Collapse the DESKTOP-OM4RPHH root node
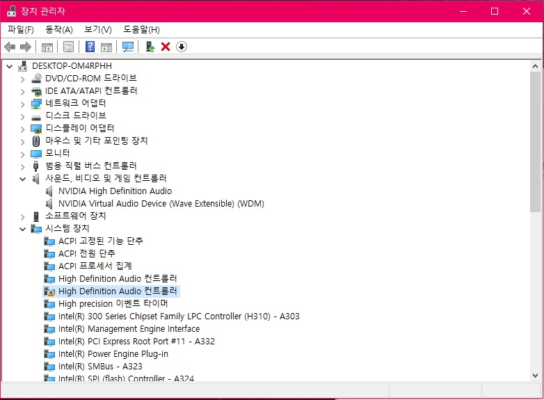The height and width of the screenshot is (400, 544). (x=9, y=66)
